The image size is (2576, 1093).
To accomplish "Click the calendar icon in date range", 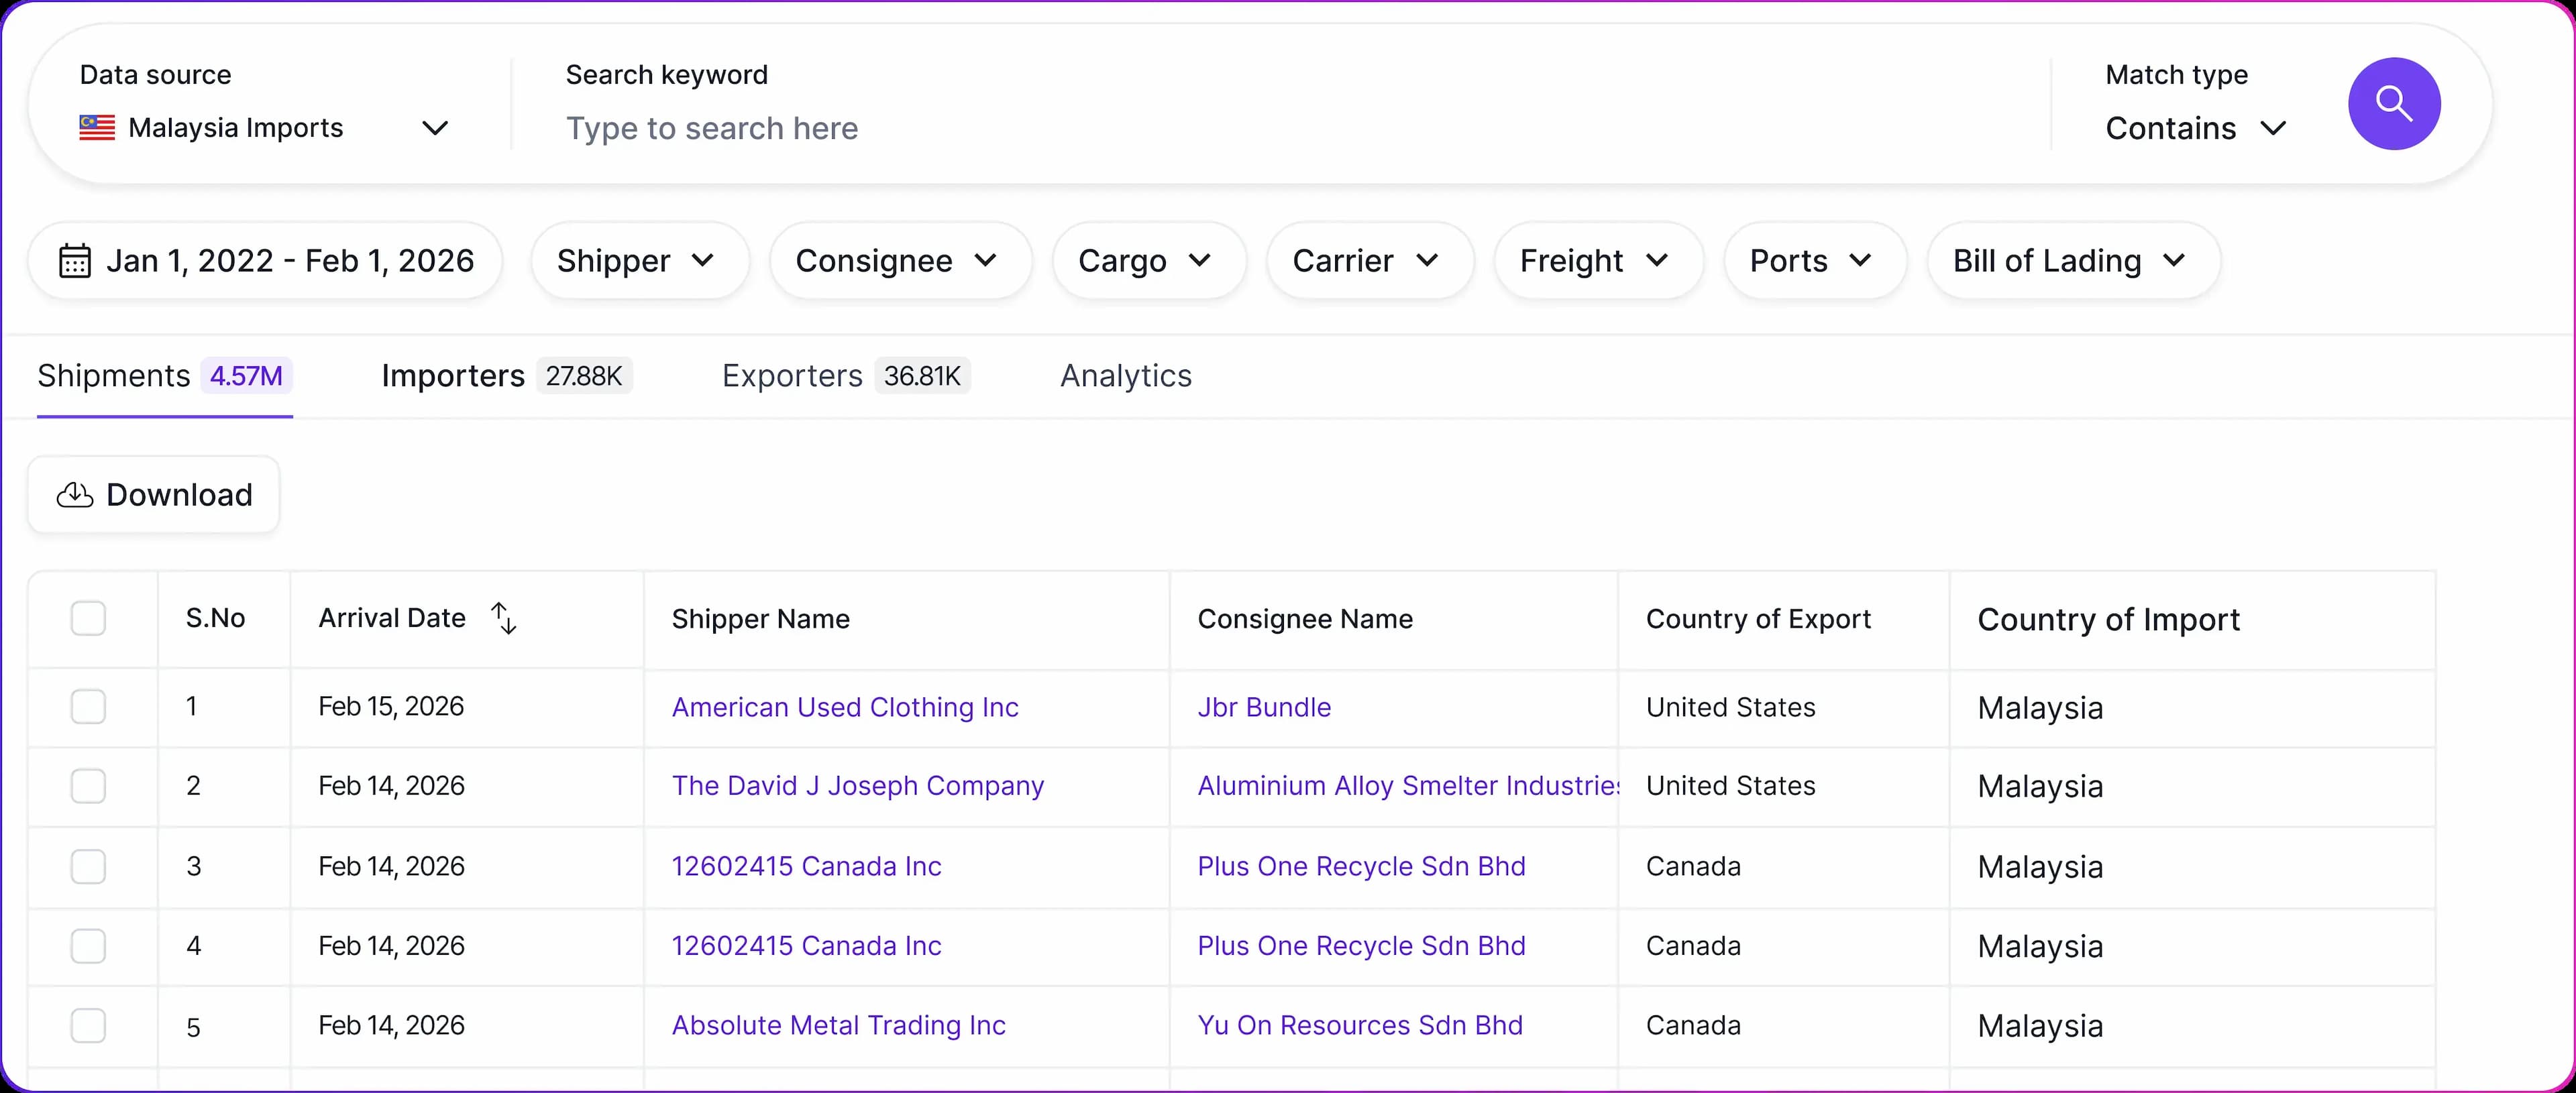I will tap(75, 261).
